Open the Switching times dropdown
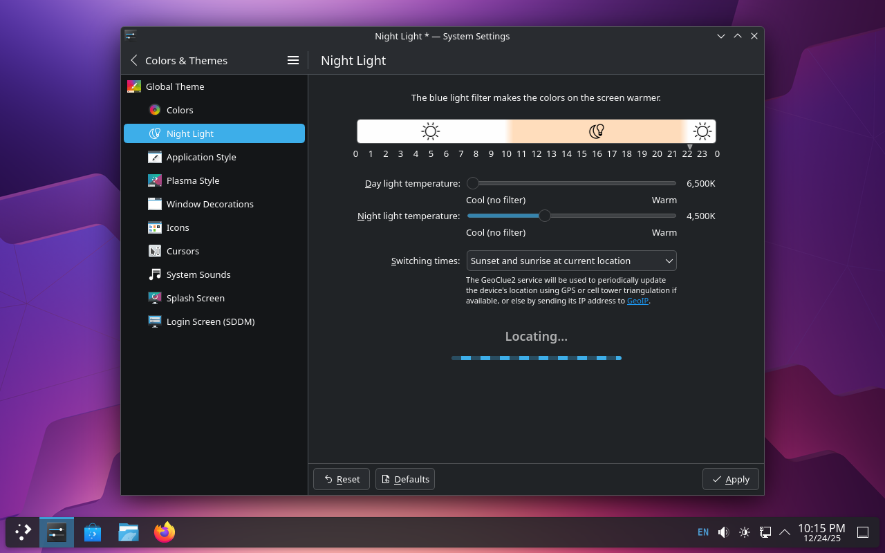 [x=571, y=261]
